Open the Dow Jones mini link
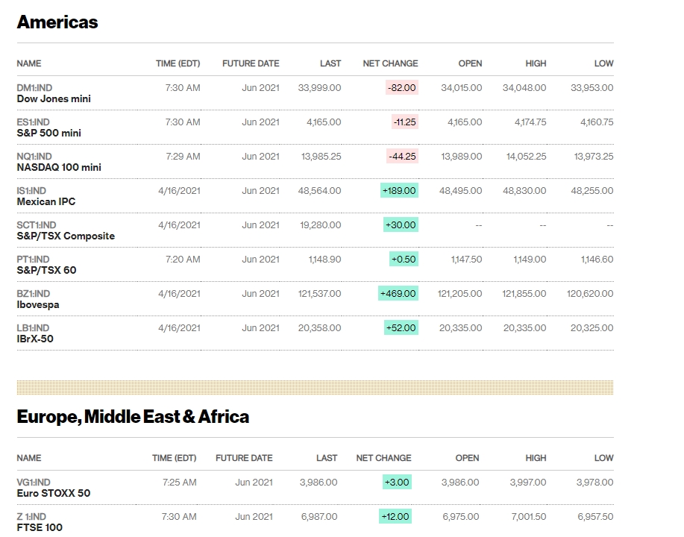The height and width of the screenshot is (537, 684). 54,98
